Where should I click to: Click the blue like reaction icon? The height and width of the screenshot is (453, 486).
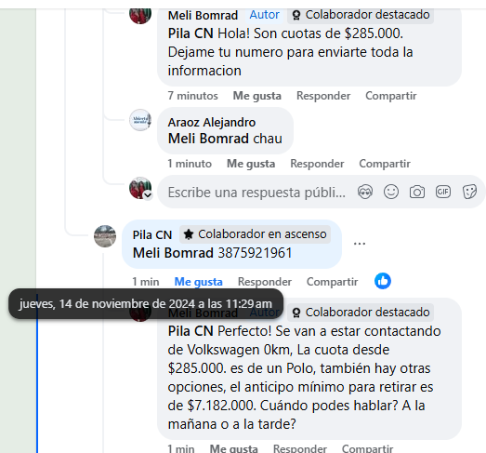pos(383,281)
